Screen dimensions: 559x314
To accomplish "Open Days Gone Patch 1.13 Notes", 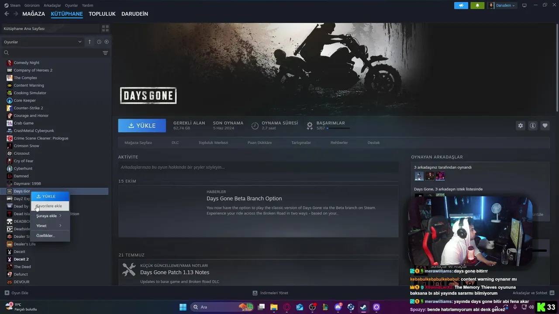I will pyautogui.click(x=175, y=272).
